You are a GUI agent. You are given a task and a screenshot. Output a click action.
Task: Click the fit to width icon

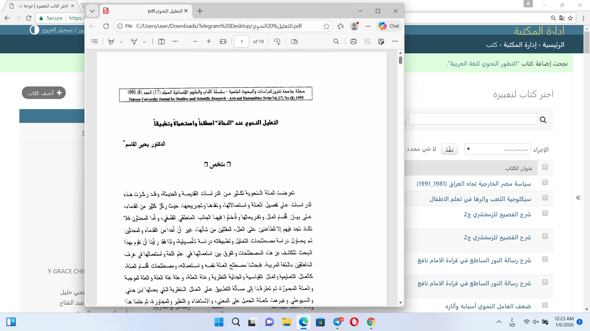click(223, 41)
